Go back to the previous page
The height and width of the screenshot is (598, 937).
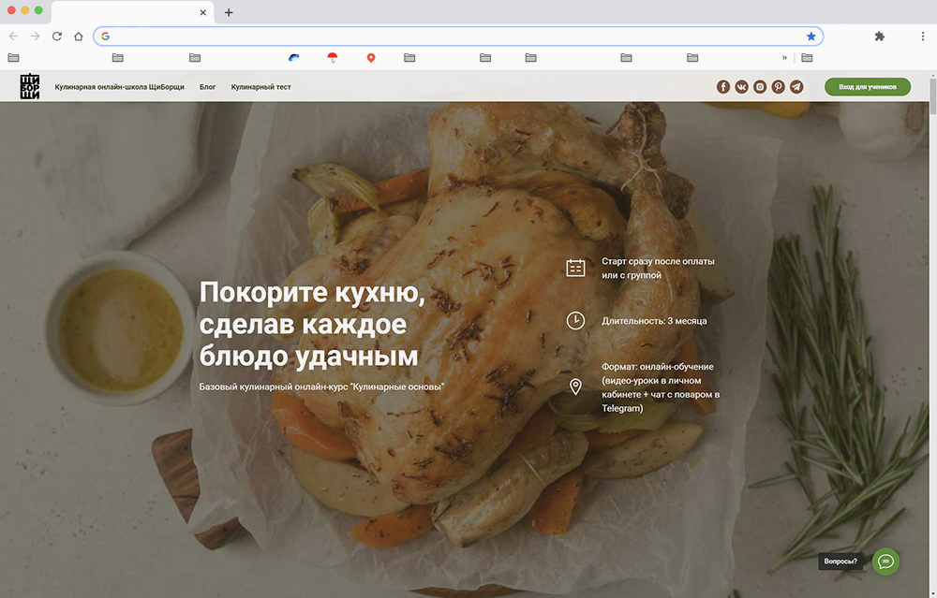click(14, 36)
